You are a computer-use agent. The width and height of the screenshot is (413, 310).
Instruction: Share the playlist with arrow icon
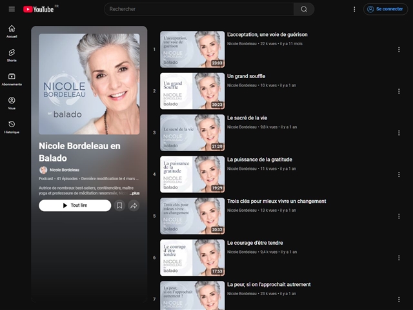[x=134, y=205]
